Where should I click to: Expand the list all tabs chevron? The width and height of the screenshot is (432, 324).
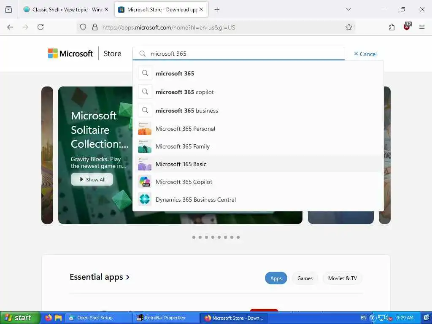[348, 9]
